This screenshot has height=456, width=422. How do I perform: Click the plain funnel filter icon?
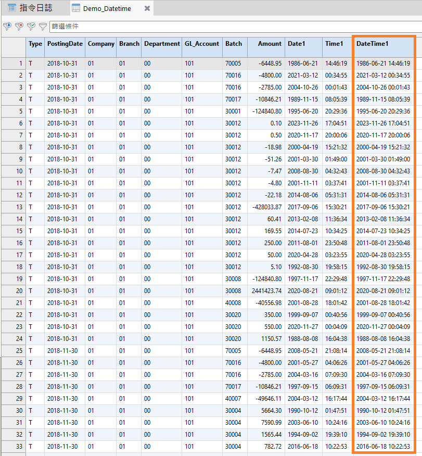click(x=43, y=26)
